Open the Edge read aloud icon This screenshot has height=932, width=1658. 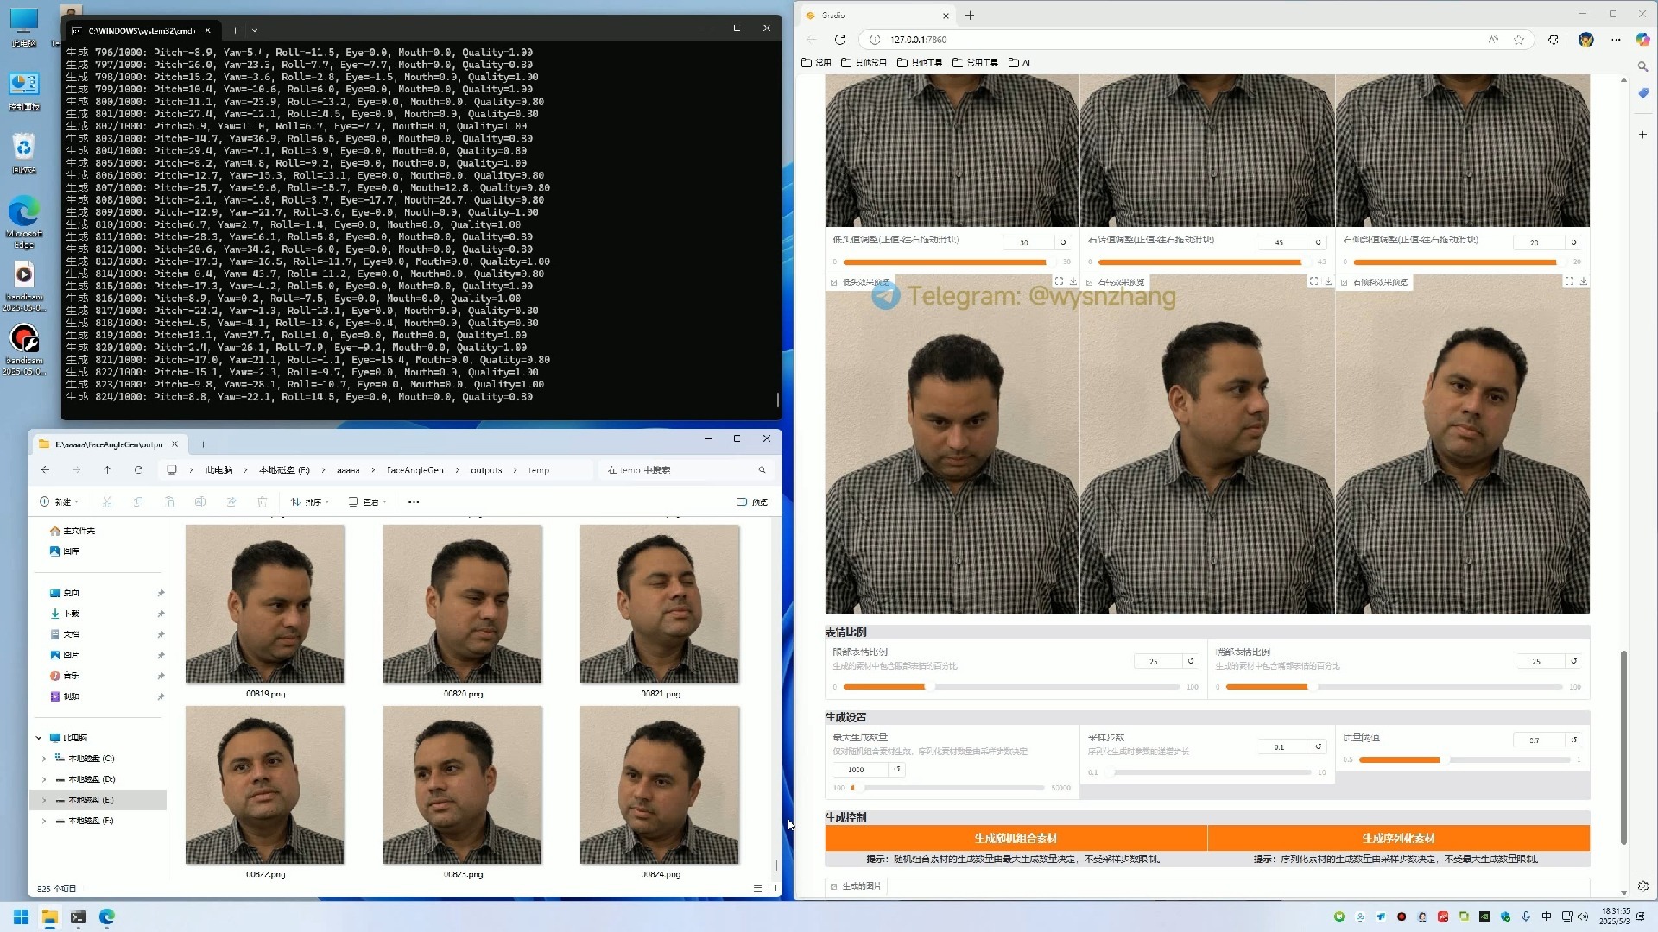(1493, 40)
